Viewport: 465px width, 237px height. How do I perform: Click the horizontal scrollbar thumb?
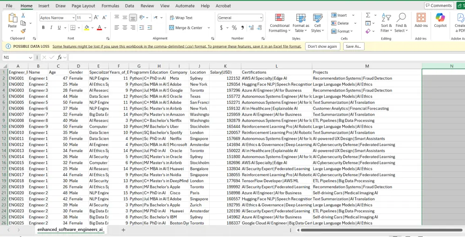(x=380, y=230)
